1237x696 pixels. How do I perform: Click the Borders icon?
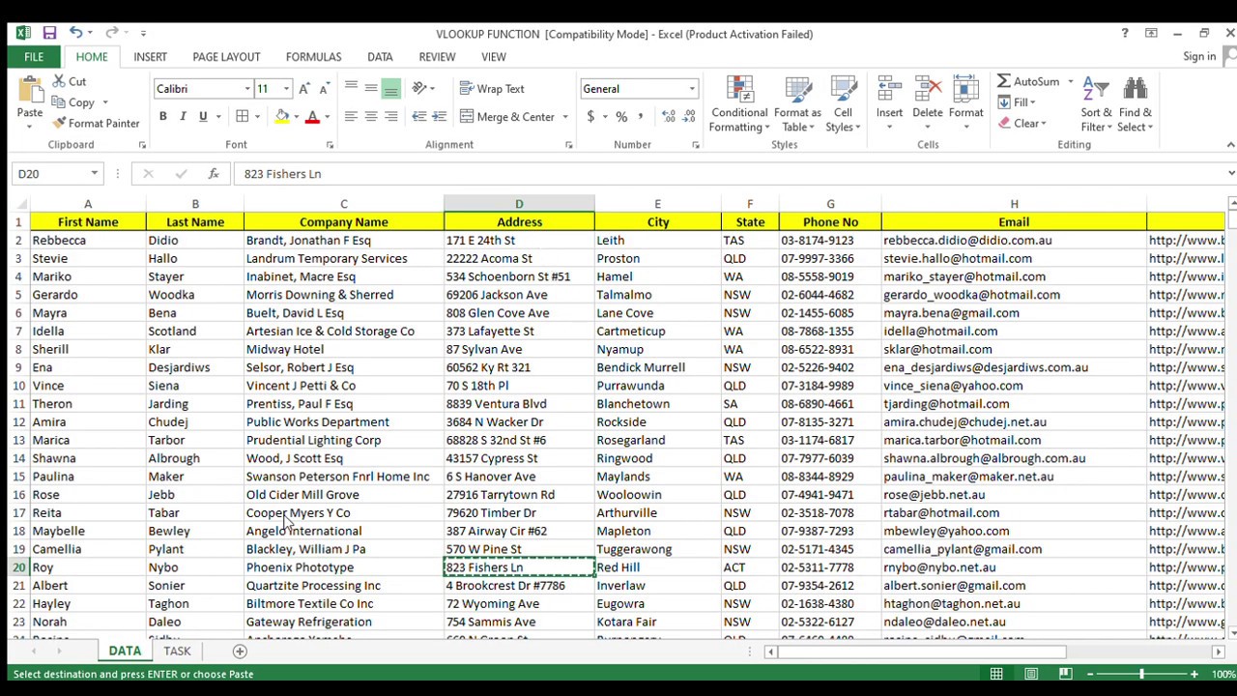click(243, 117)
